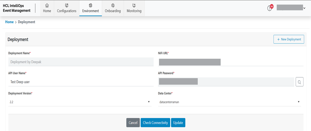
Task: Click the Check Connectivity button
Action: (155, 123)
